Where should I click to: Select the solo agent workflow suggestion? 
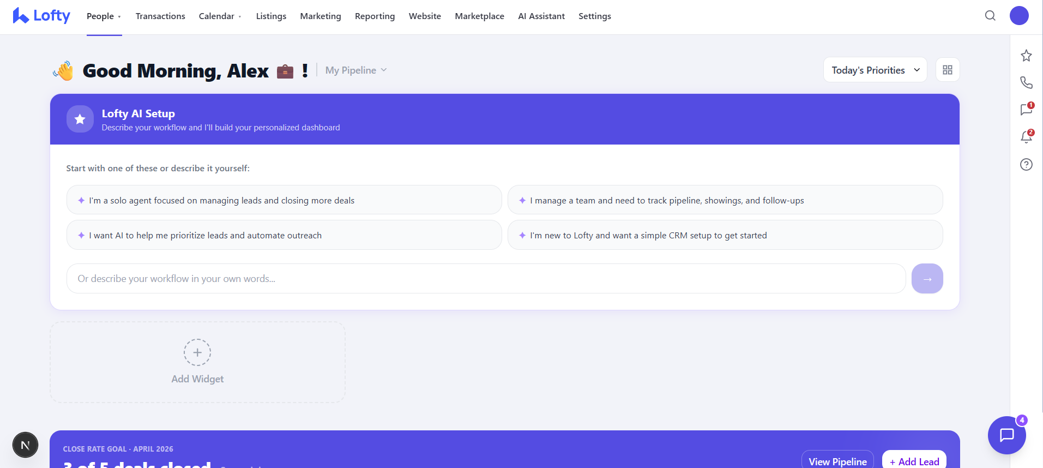[284, 200]
